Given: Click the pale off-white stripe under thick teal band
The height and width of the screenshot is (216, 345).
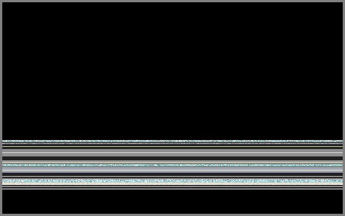Looking at the screenshot, I should (x=172, y=184).
